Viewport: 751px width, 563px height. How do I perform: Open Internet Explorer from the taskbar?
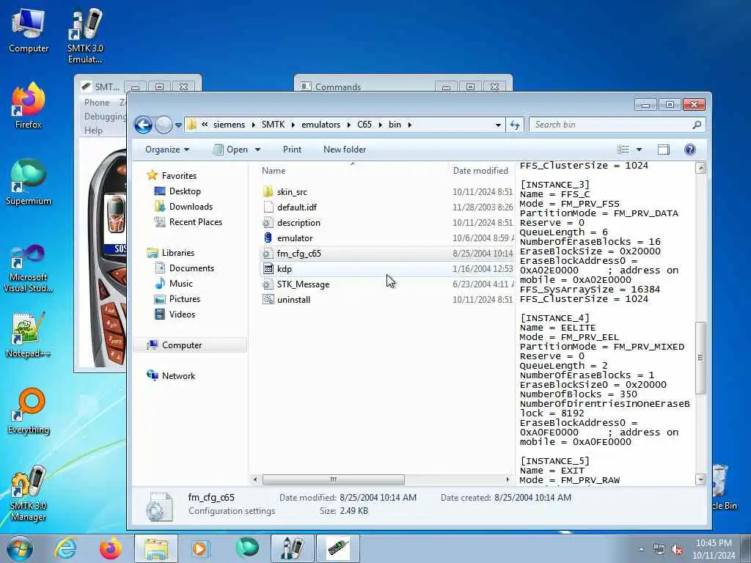(65, 548)
